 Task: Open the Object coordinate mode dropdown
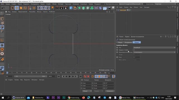coord(87,91)
